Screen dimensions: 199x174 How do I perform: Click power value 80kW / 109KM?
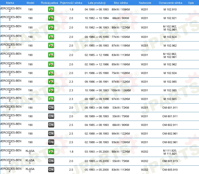121,9
